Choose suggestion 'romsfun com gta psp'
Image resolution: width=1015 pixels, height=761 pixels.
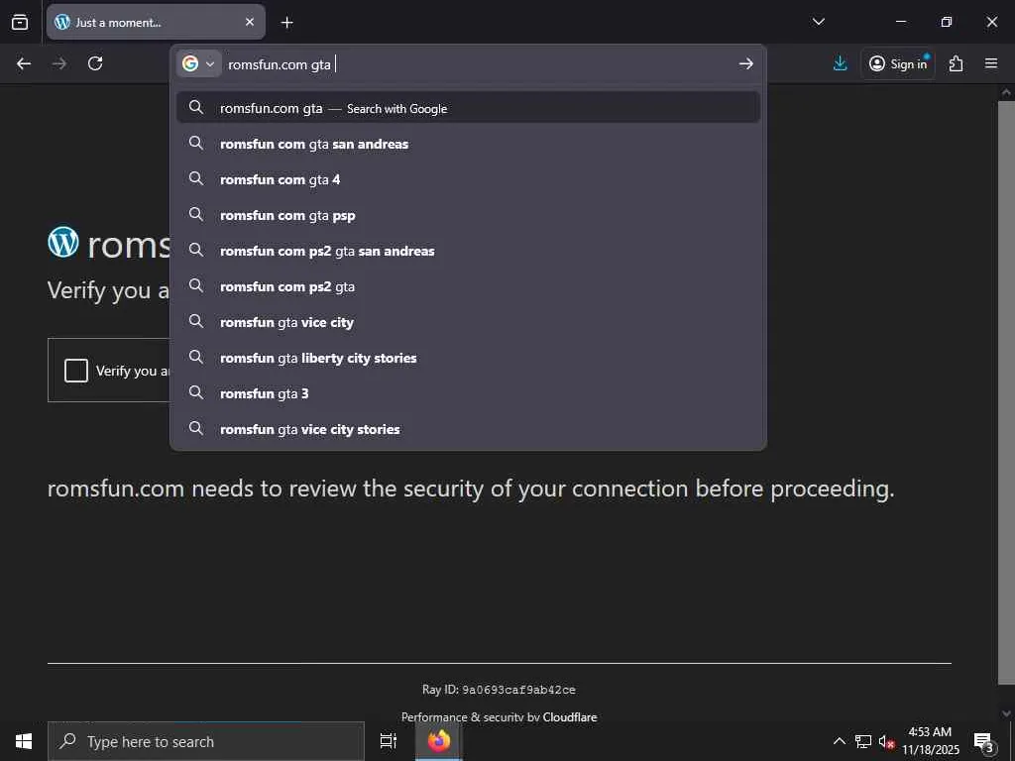(468, 215)
